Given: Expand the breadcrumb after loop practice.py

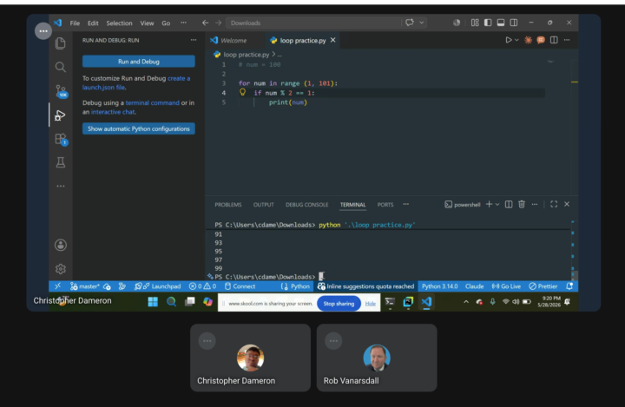Looking at the screenshot, I should coord(280,55).
